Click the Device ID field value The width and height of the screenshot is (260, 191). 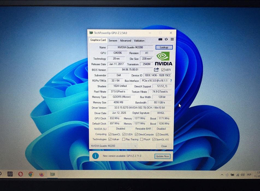pyautogui.click(x=158, y=75)
